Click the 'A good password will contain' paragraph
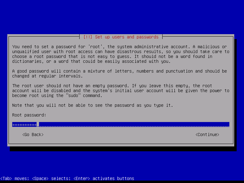Viewport: 244px width, 183px height. [119, 74]
